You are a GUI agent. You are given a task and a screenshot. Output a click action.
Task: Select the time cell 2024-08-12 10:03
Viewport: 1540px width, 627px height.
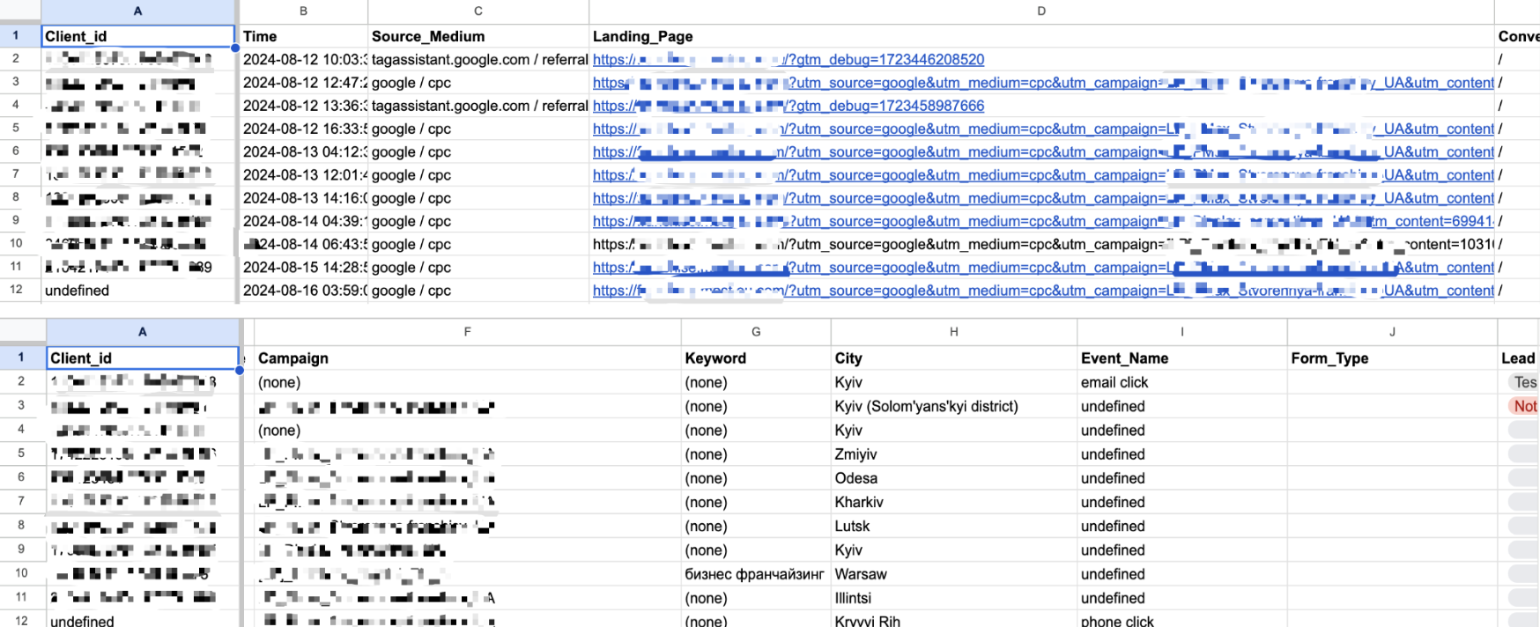[303, 59]
